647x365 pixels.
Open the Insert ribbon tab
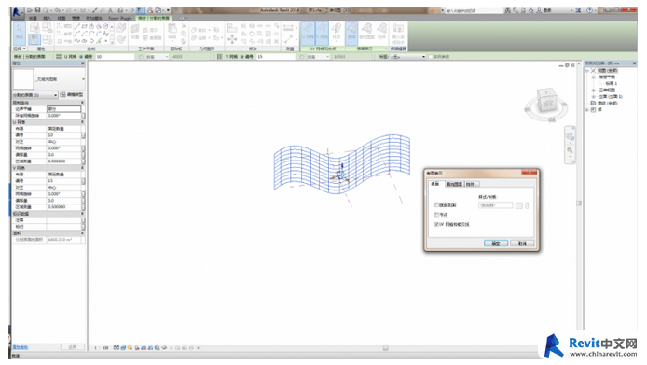click(x=47, y=18)
